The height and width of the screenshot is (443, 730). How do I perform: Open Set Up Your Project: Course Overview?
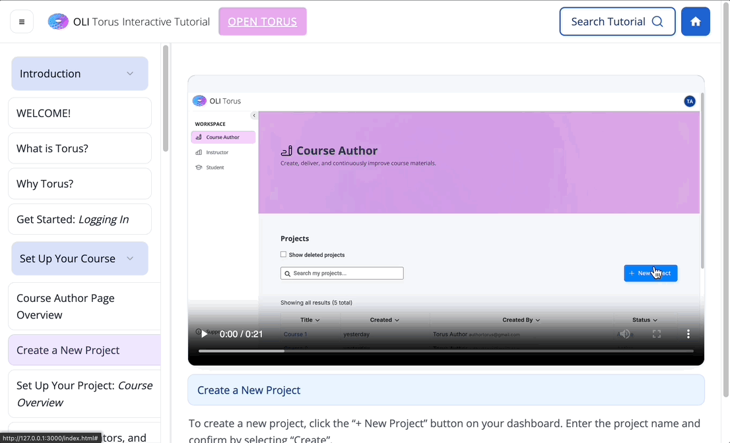coord(84,394)
